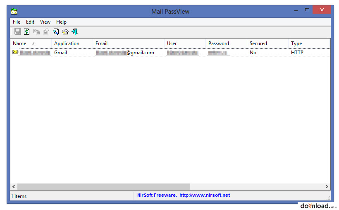Sort by the Name column header
This screenshot has height=210, width=339.
click(31, 43)
